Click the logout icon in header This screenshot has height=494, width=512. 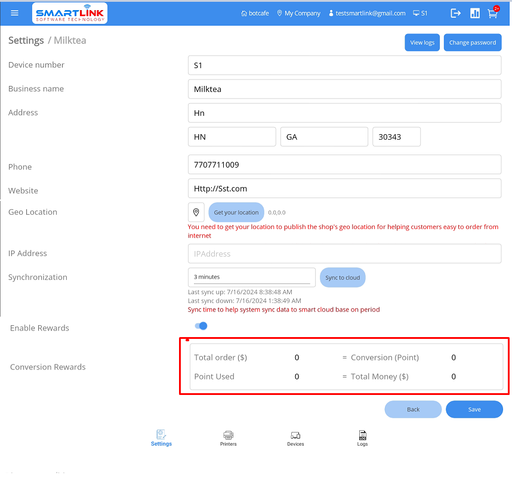(x=456, y=13)
